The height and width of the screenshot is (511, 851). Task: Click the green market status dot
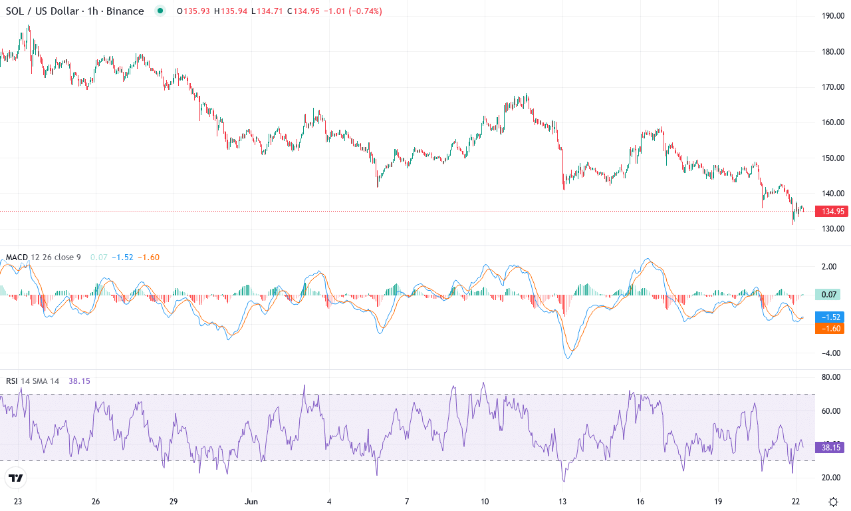coord(160,11)
